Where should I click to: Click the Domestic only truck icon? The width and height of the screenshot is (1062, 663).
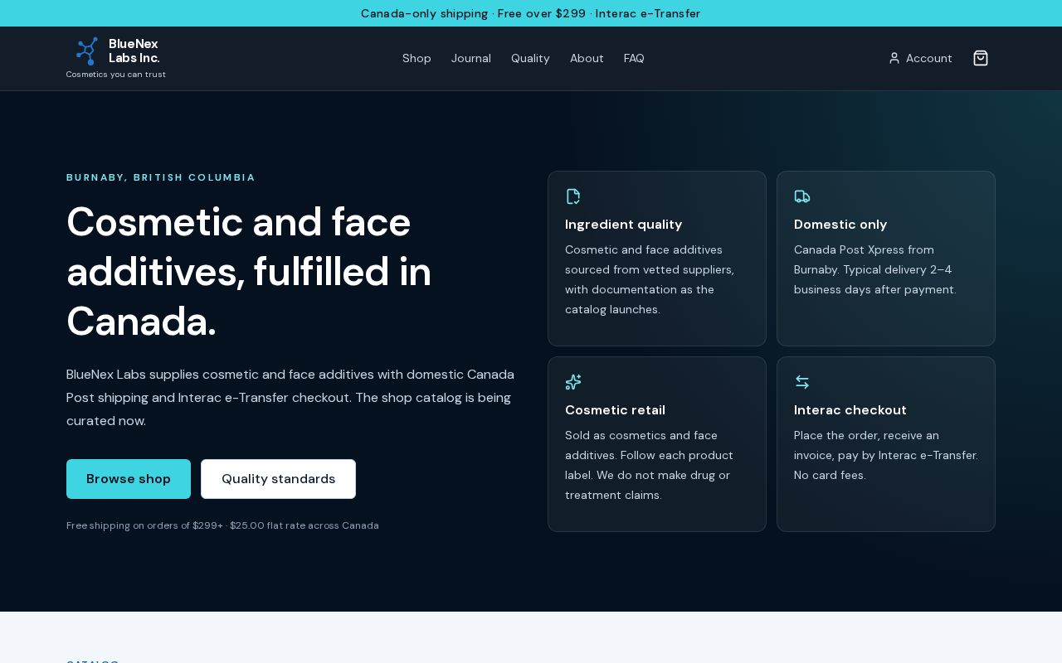tap(802, 196)
